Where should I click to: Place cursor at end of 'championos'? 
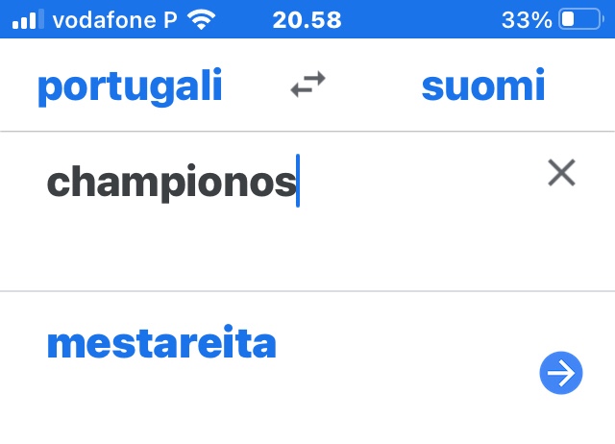[x=297, y=182]
